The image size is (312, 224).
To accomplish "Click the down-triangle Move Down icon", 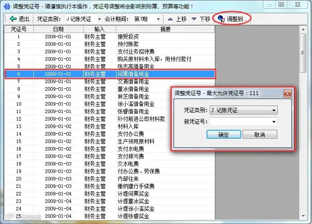I will coord(194,19).
